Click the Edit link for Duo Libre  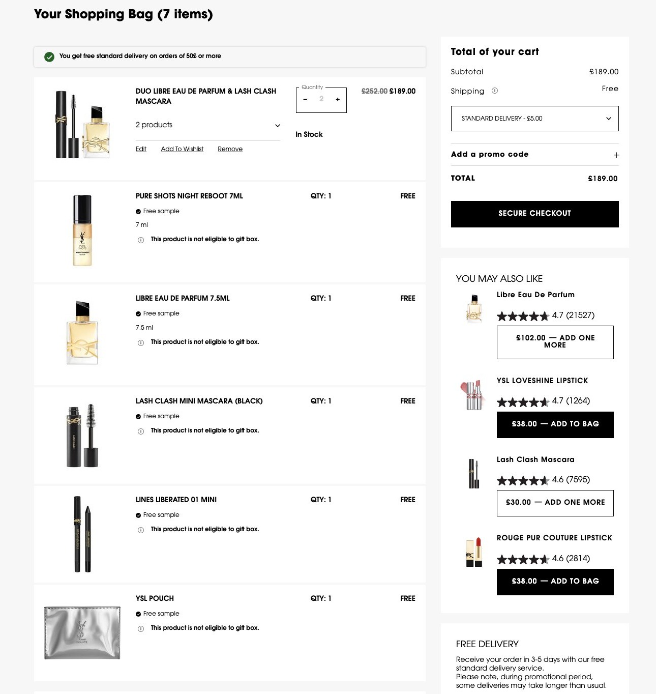[141, 149]
